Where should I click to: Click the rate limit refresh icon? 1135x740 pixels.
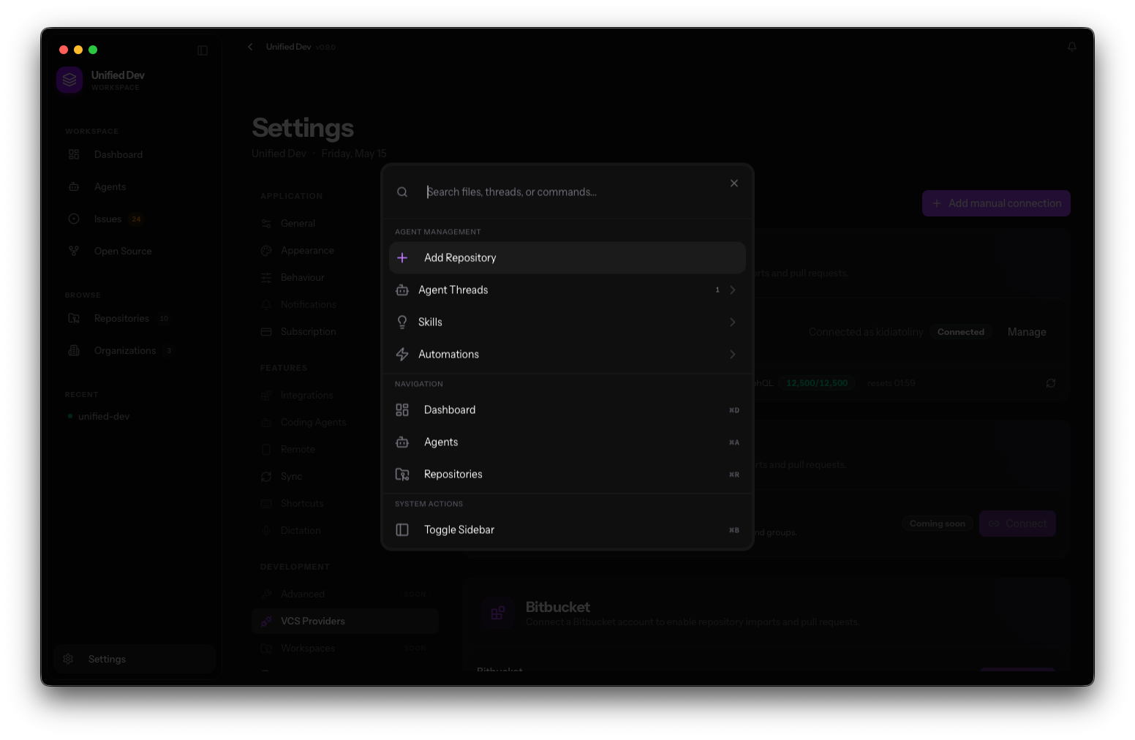coord(1051,384)
